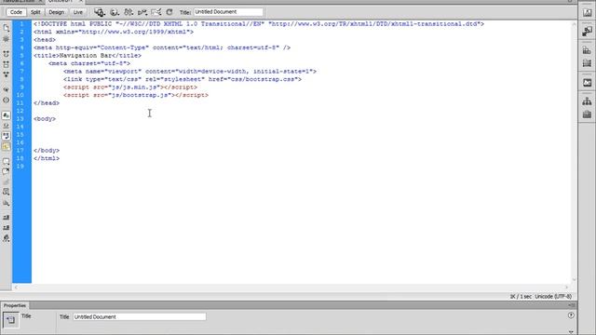The height and width of the screenshot is (335, 596).
Task: Click the 'Unicode (UTF-8)' status text
Action: click(x=553, y=297)
